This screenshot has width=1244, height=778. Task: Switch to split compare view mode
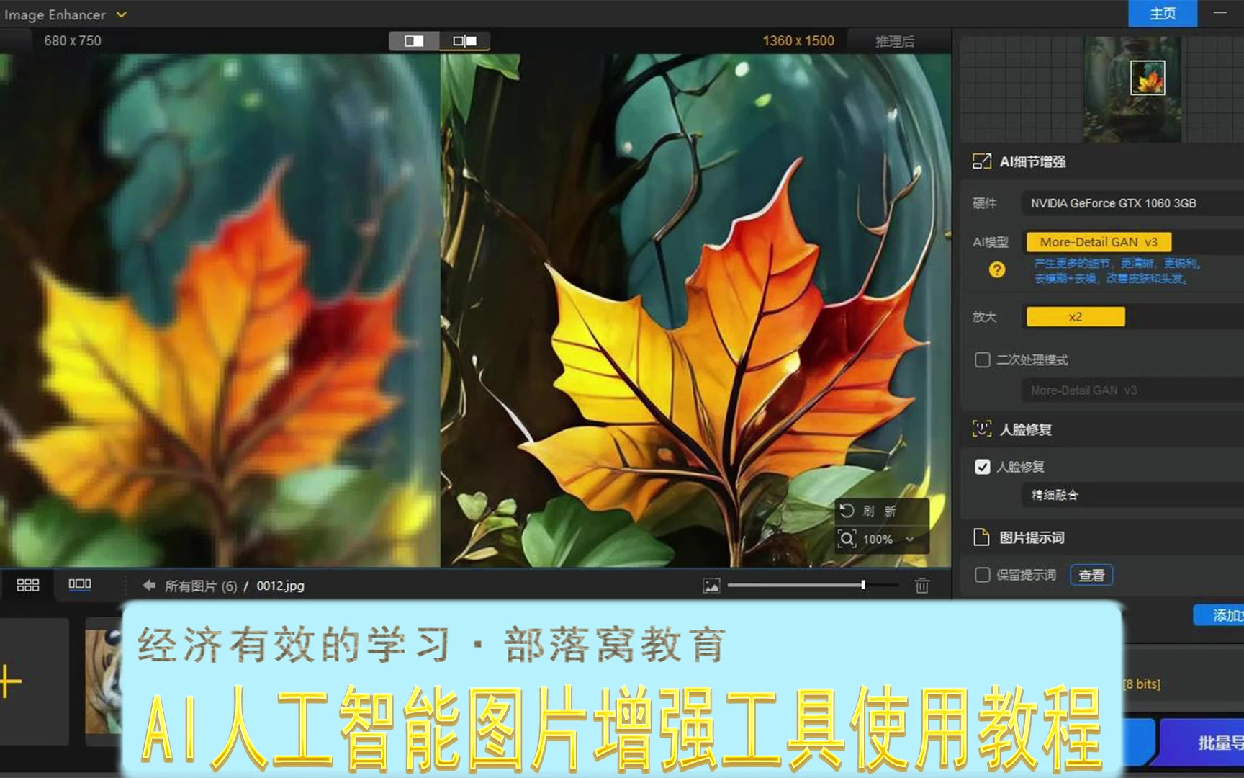(x=414, y=41)
